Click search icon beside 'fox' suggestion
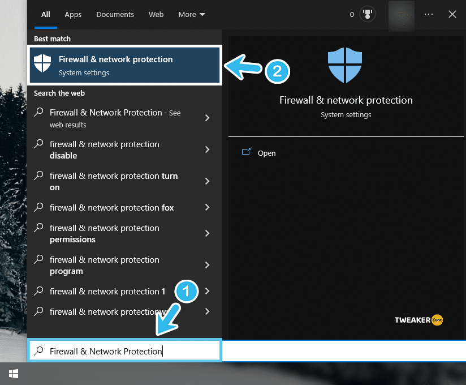Screen dimensions: 466x385 tap(38, 207)
